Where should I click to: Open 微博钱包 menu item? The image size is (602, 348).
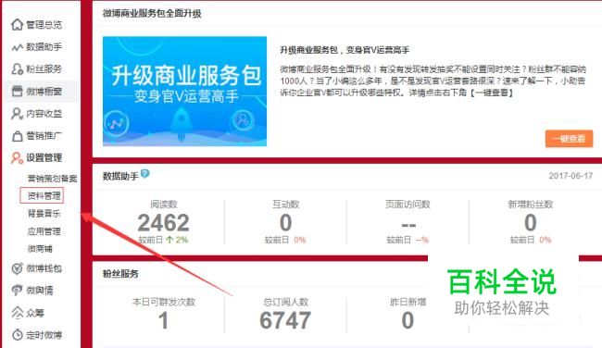coord(44,268)
